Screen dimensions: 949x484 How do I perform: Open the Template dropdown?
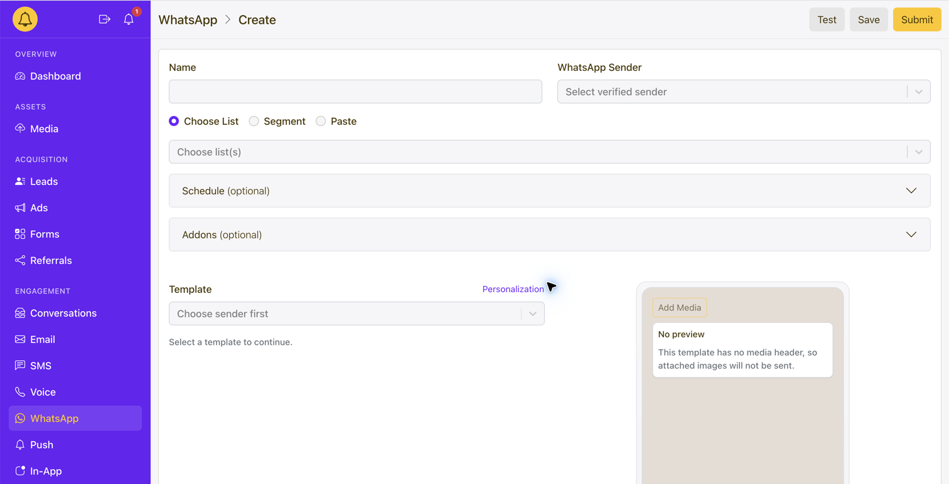pyautogui.click(x=357, y=313)
